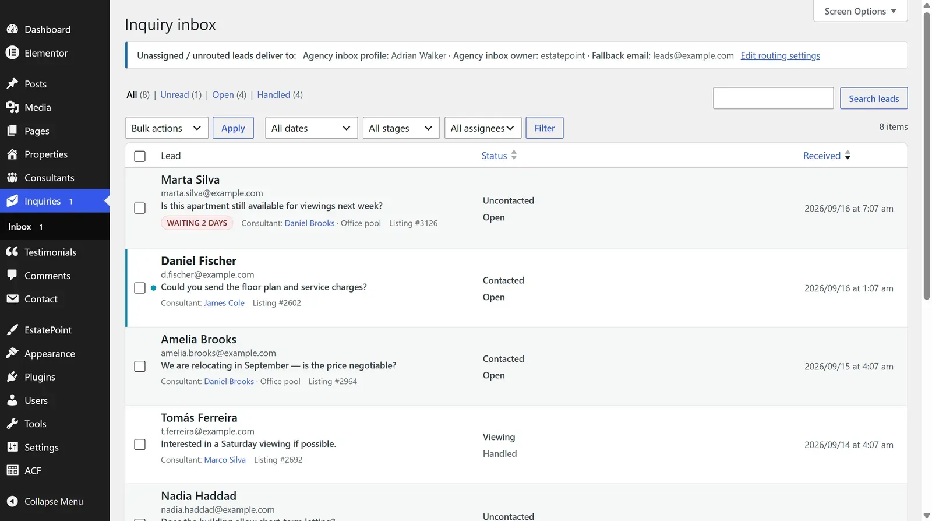The width and height of the screenshot is (932, 521).
Task: Check the Marta Silva lead checkbox
Action: click(140, 208)
